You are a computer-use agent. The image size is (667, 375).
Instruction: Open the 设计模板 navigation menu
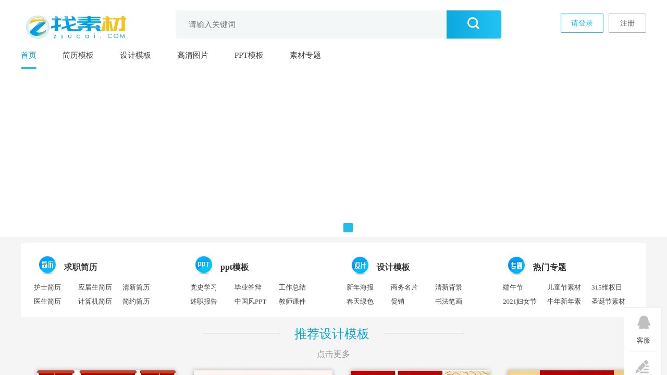click(135, 55)
